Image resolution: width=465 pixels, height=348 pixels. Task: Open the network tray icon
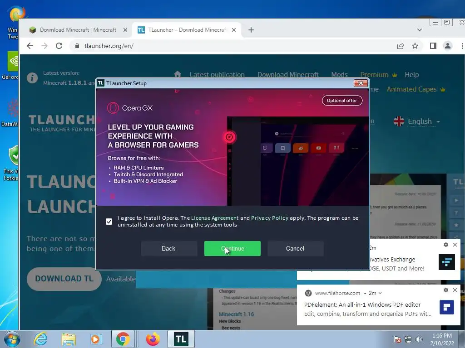click(x=408, y=339)
